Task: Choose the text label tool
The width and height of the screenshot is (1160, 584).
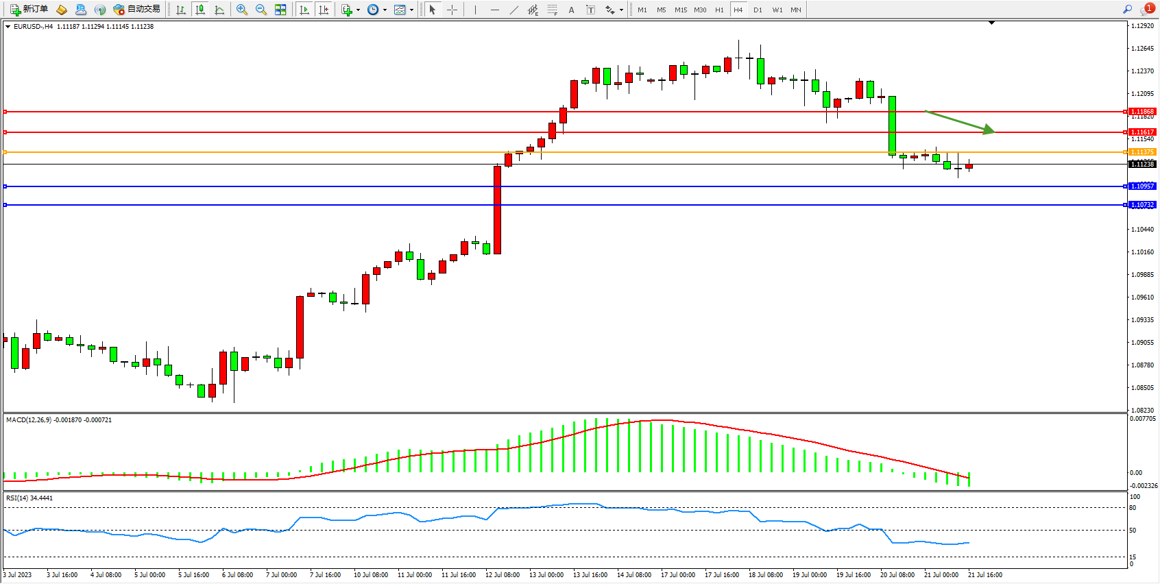Action: click(591, 10)
